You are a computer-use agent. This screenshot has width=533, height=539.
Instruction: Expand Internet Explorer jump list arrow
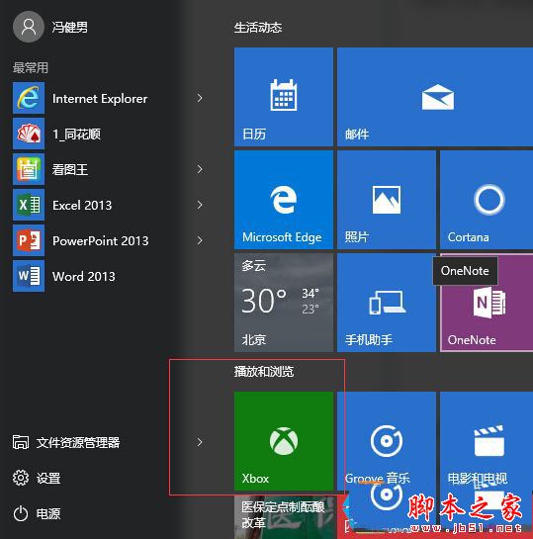click(x=200, y=98)
